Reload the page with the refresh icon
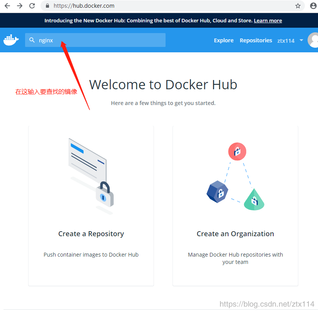The image size is (318, 312). click(32, 6)
